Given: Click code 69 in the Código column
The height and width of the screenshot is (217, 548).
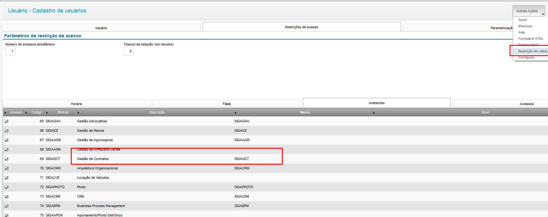Looking at the screenshot, I should click(42, 159).
